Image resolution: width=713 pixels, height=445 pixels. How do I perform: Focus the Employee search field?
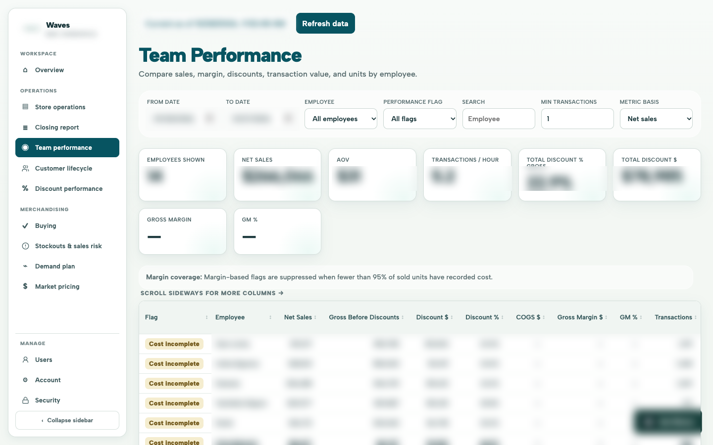[499, 119]
